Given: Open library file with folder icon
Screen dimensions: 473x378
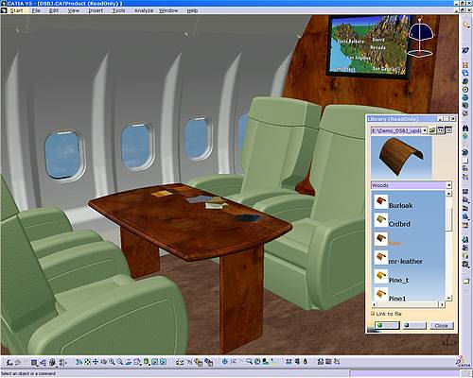Looking at the screenshot, I should 432,130.
